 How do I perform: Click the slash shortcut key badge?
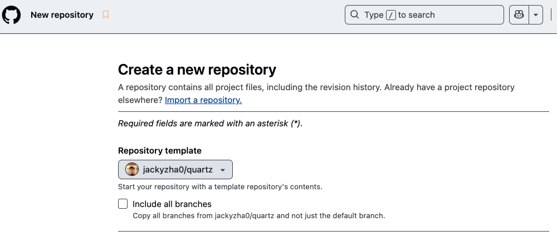click(x=391, y=15)
